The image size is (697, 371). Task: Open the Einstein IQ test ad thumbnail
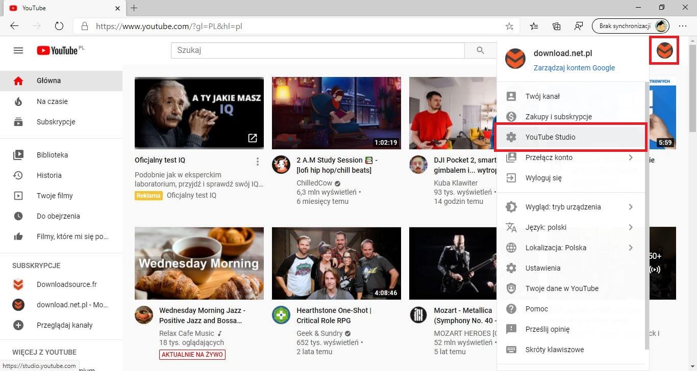pos(199,113)
